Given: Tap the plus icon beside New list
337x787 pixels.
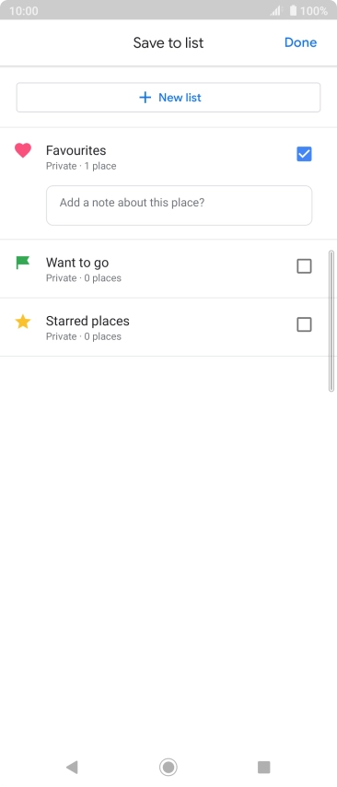Looking at the screenshot, I should pyautogui.click(x=145, y=98).
